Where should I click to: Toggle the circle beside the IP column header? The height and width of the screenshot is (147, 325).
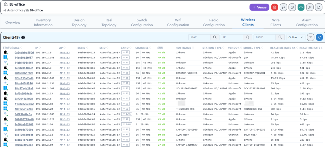tap(40, 48)
